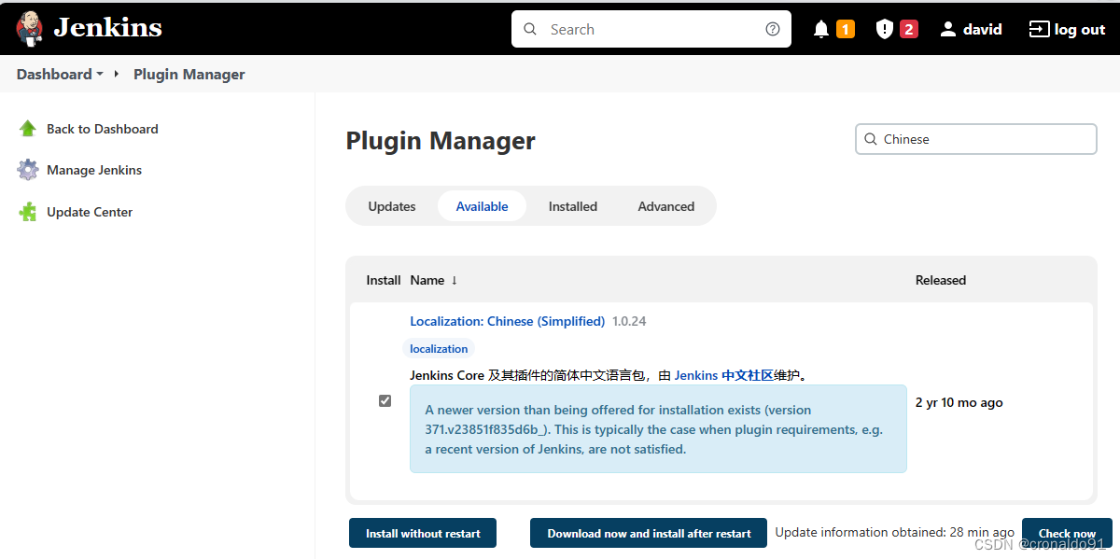1120x559 pixels.
Task: Click the Plugin Manager page heading
Action: [441, 141]
